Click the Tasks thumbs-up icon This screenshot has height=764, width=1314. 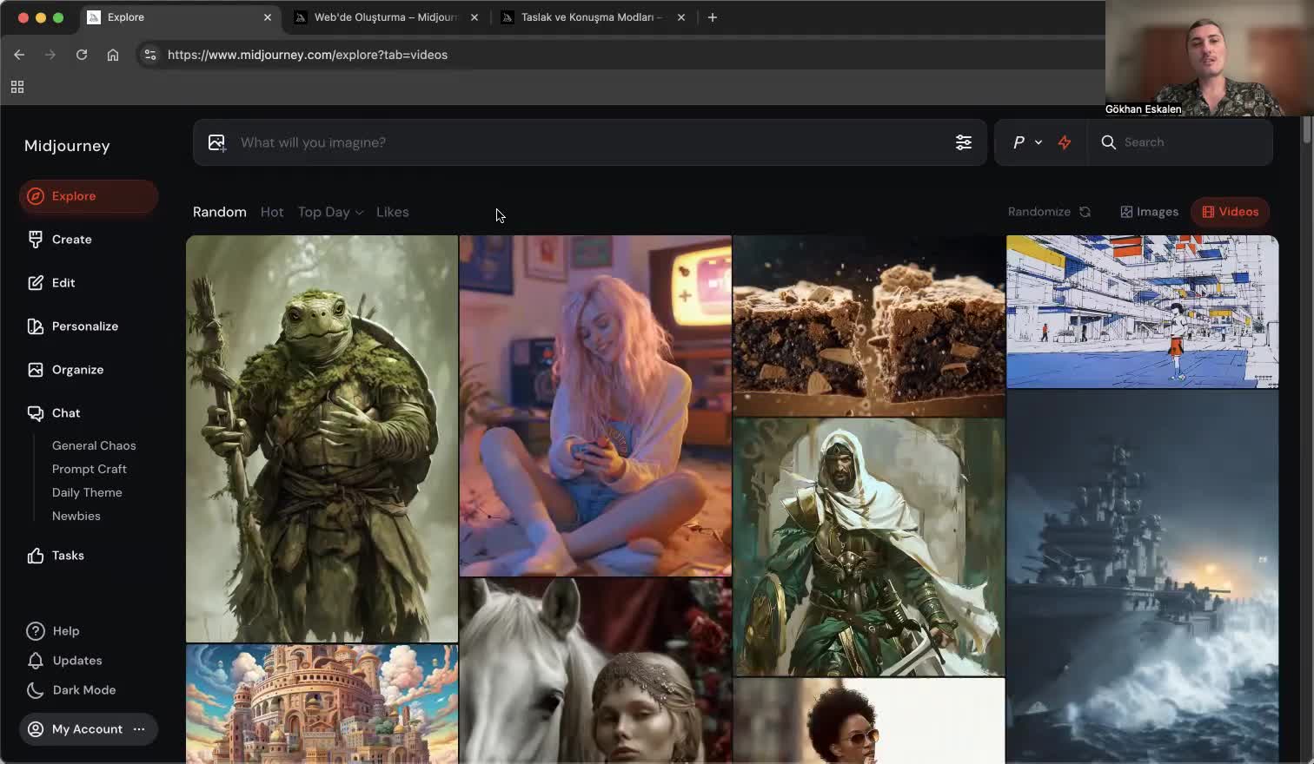point(36,556)
